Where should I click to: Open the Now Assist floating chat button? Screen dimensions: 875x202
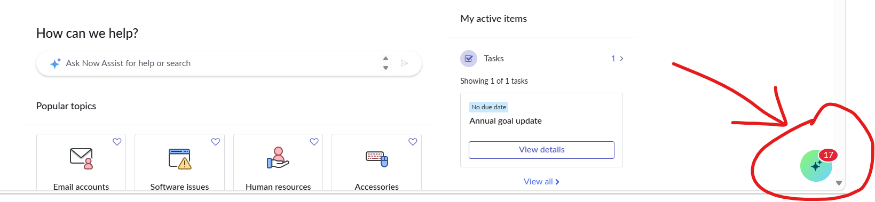pyautogui.click(x=816, y=166)
